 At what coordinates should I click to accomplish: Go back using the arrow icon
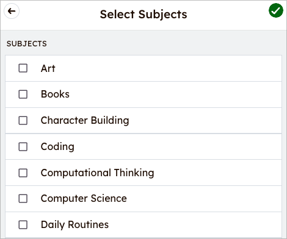(12, 11)
